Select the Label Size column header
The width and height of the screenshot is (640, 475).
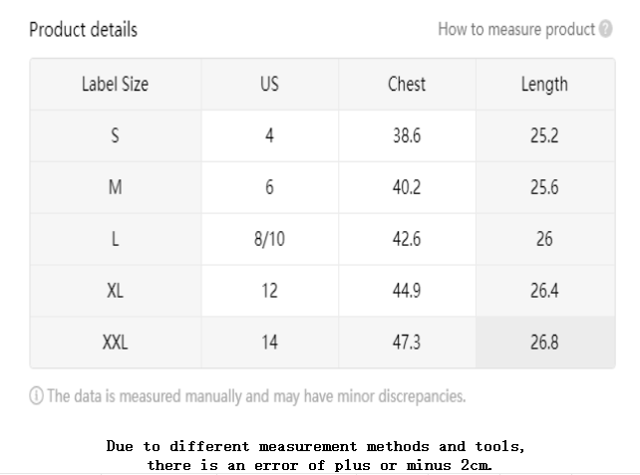pyautogui.click(x=116, y=85)
